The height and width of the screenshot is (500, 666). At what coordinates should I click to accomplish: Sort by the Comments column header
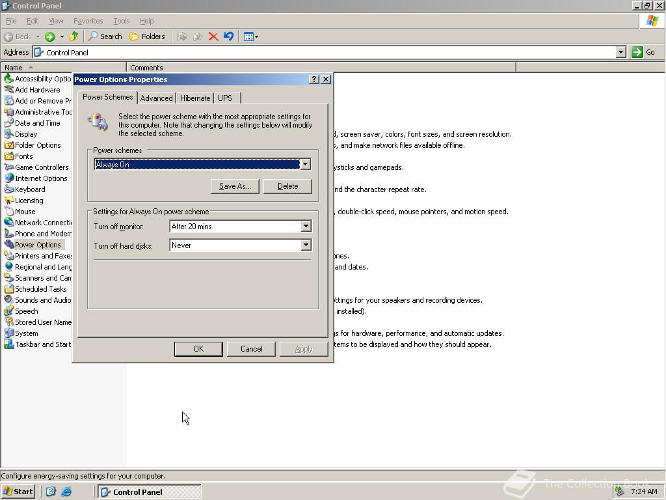(x=321, y=68)
